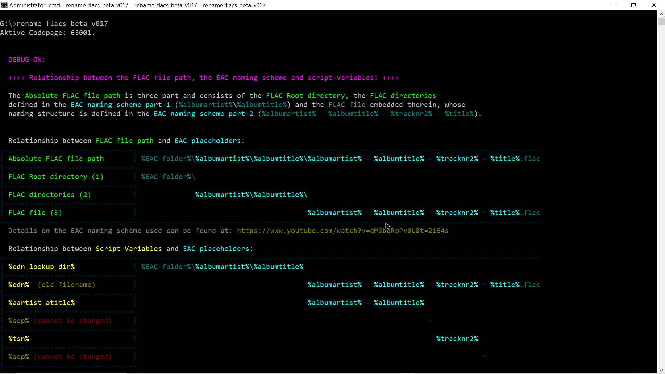The height and width of the screenshot is (374, 665).
Task: Click 'FLAC directories (2)' row label
Action: point(50,195)
